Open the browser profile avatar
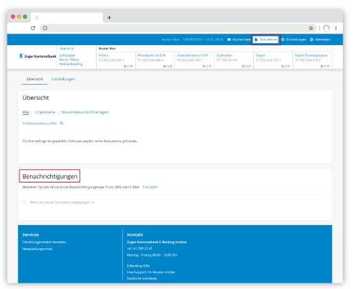The width and height of the screenshot is (360, 289). [x=326, y=28]
